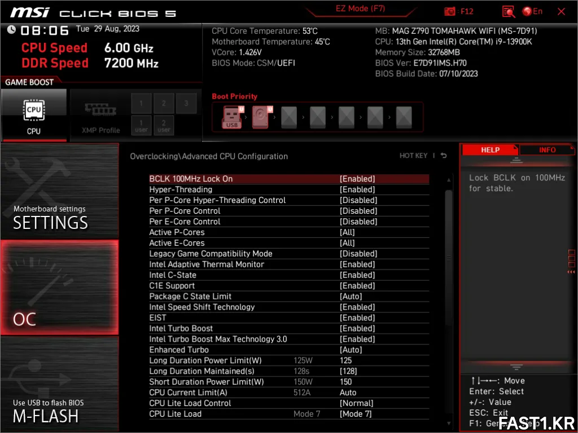
Task: Select XMP profile 1 button
Action: [141, 104]
